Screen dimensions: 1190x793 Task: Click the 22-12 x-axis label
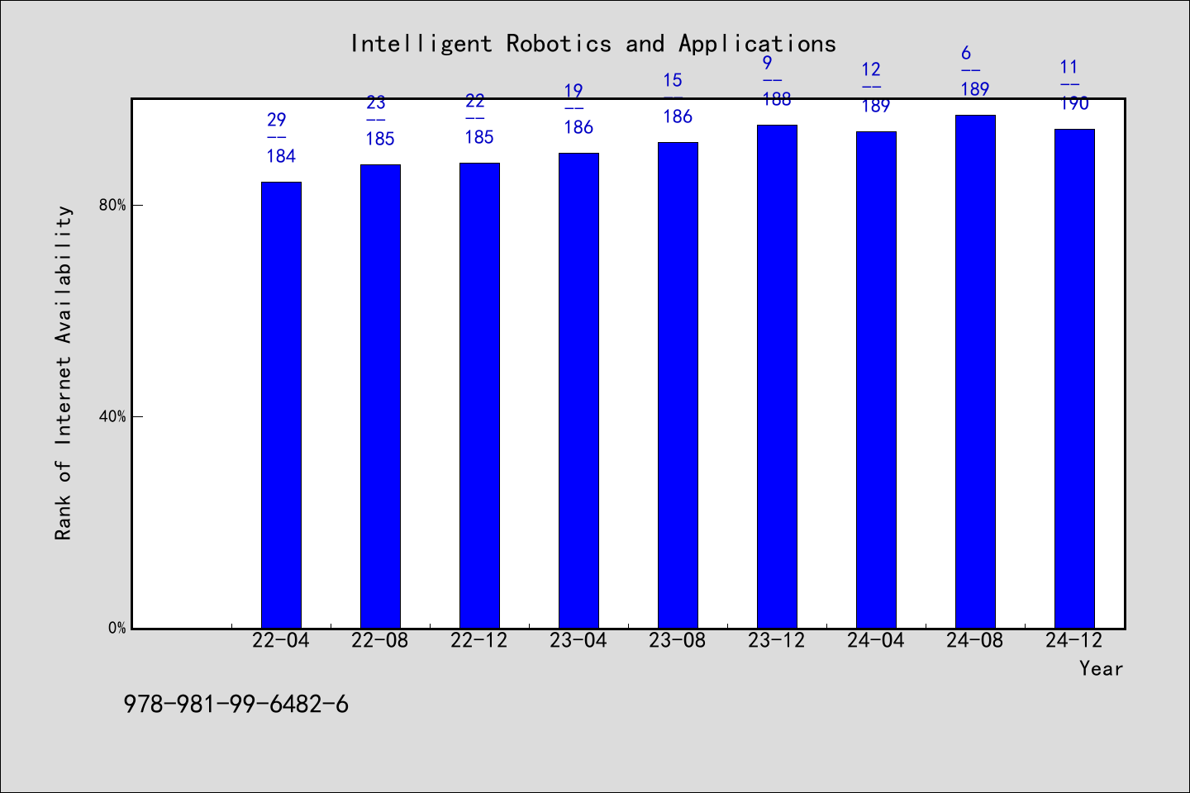coord(479,640)
